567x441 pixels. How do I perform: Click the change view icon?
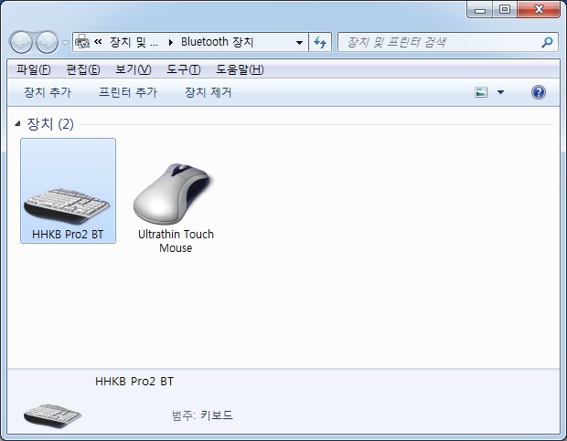coord(481,92)
